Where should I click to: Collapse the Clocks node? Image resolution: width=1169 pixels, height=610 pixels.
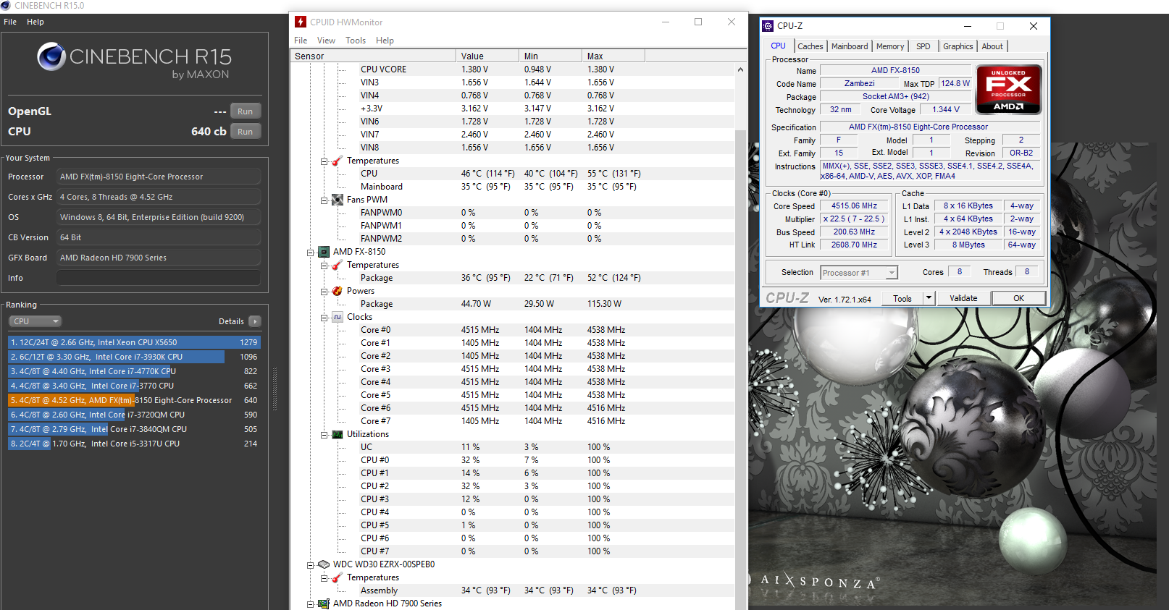(324, 318)
